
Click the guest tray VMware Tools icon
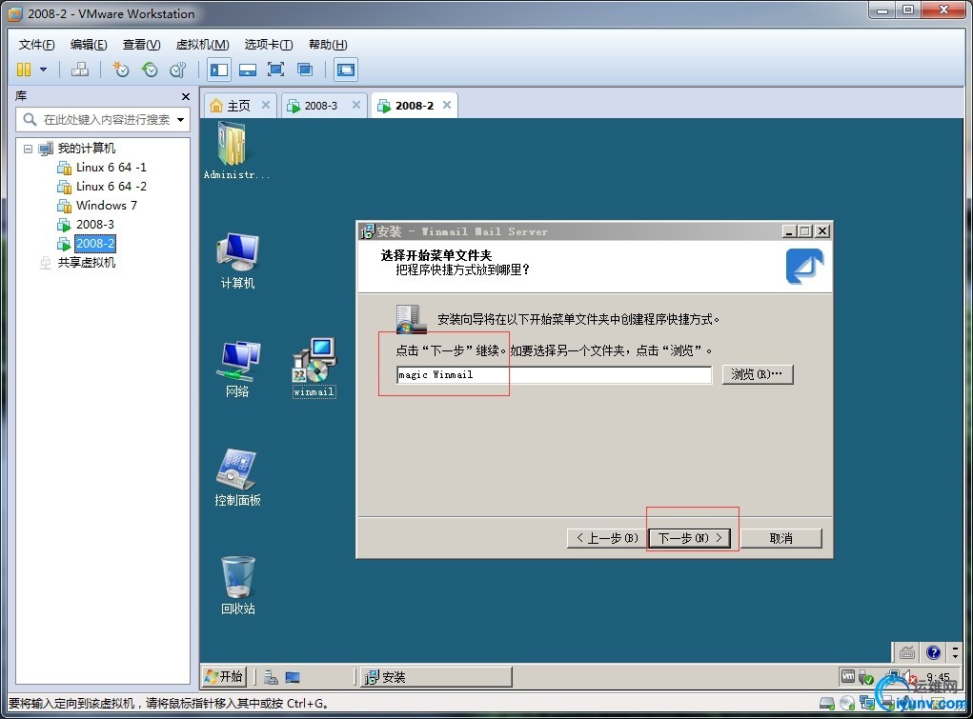847,676
